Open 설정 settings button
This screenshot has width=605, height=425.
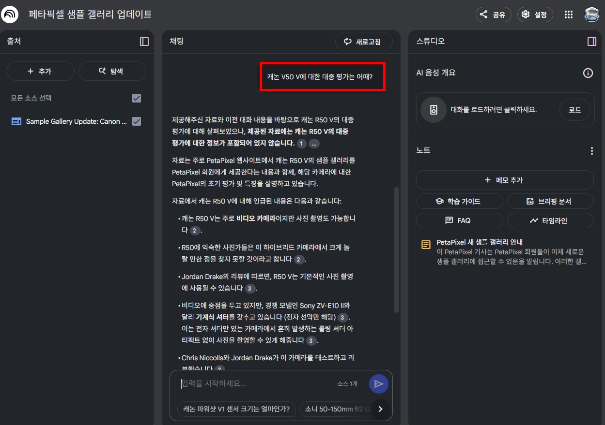pyautogui.click(x=535, y=15)
